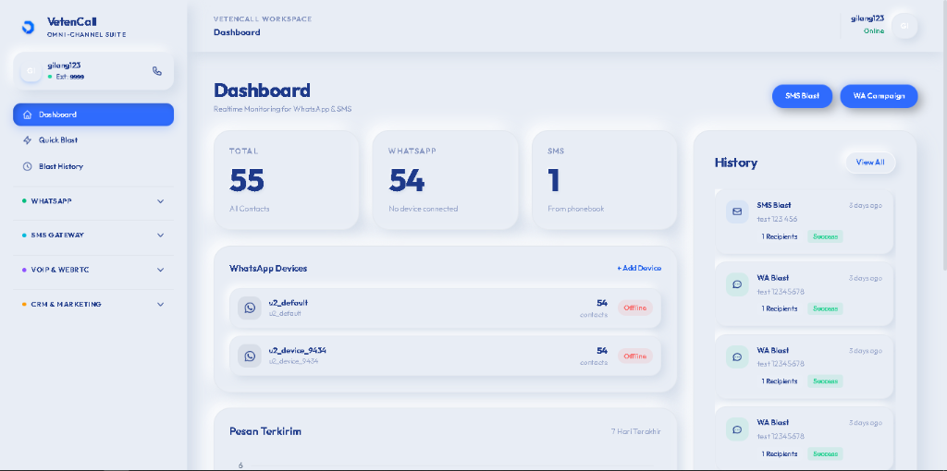Click the Quick Blast lightning icon
947x471 pixels.
point(27,139)
